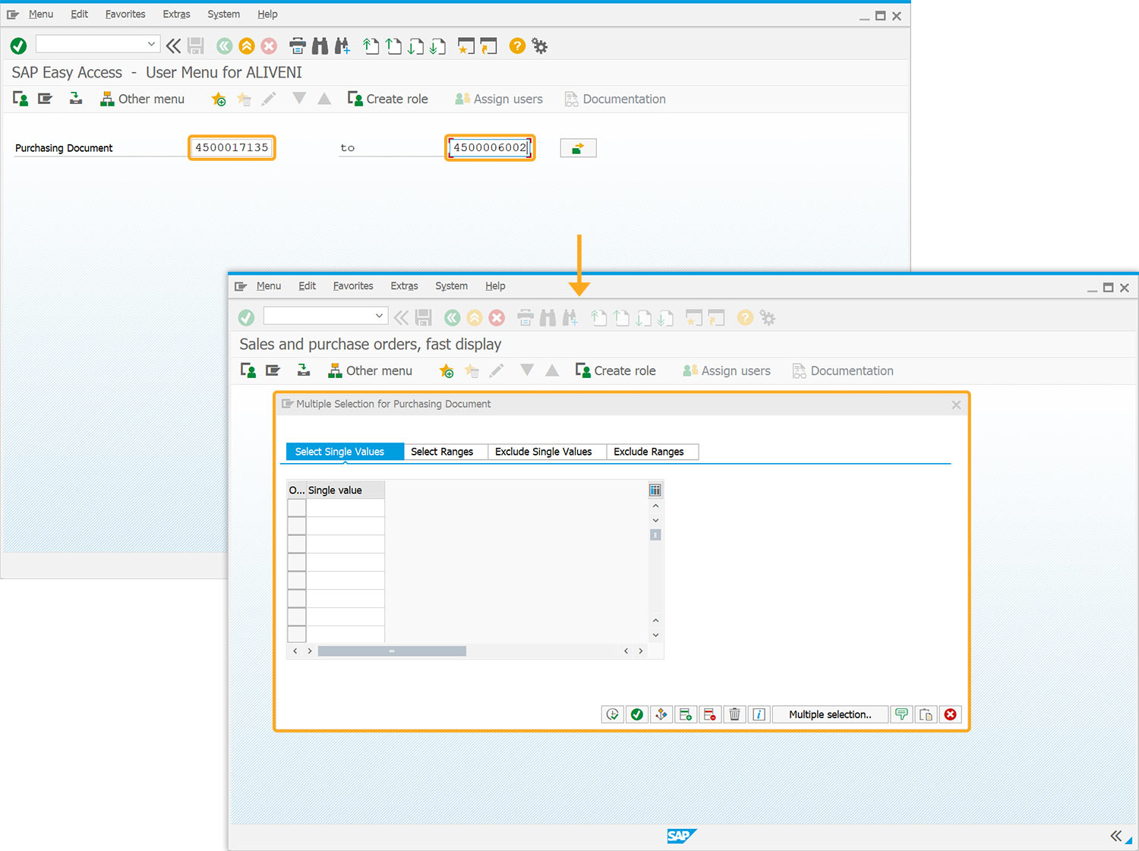Click the Copy checkmark icon in Multiple Selection dialog
The image size is (1139, 851).
[x=637, y=714]
